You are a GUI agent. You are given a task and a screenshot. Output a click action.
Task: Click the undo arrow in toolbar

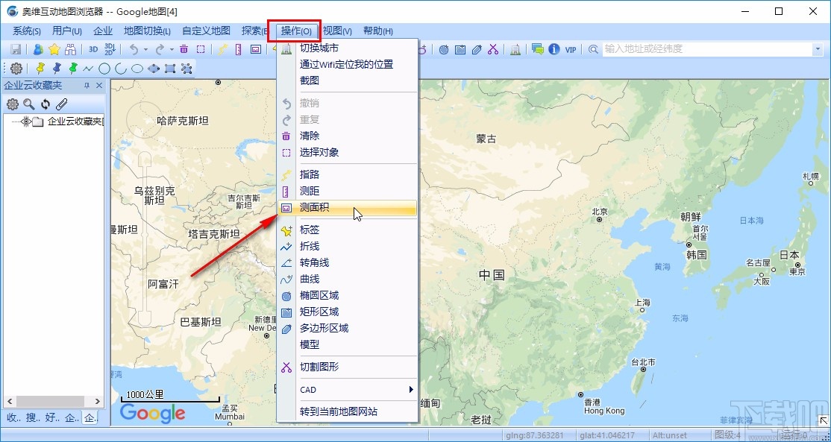134,49
